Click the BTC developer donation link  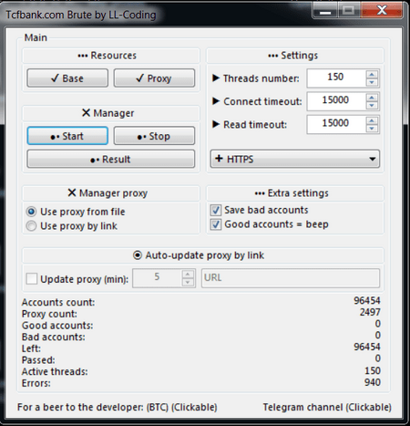point(118,407)
